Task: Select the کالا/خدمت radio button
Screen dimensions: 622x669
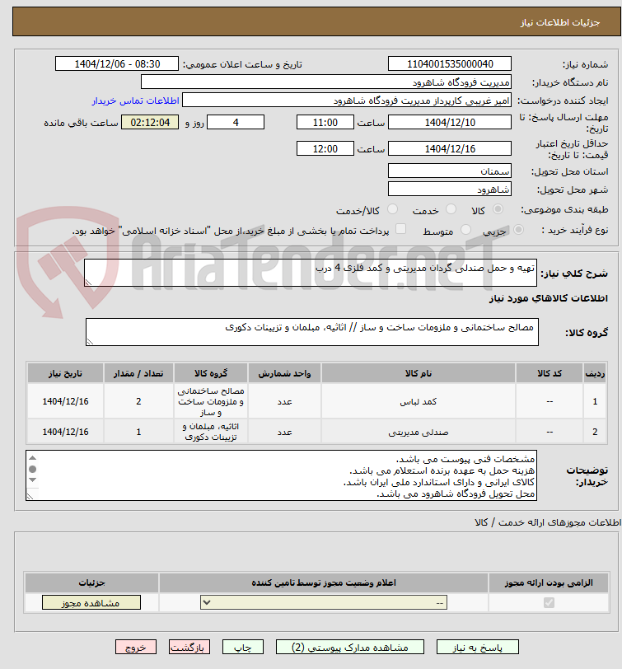Action: coord(392,209)
